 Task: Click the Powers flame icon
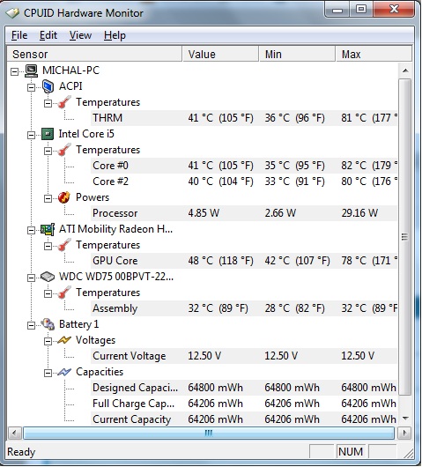[64, 197]
